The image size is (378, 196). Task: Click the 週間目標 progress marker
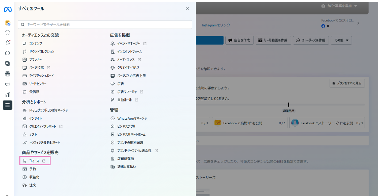[x=289, y=105]
